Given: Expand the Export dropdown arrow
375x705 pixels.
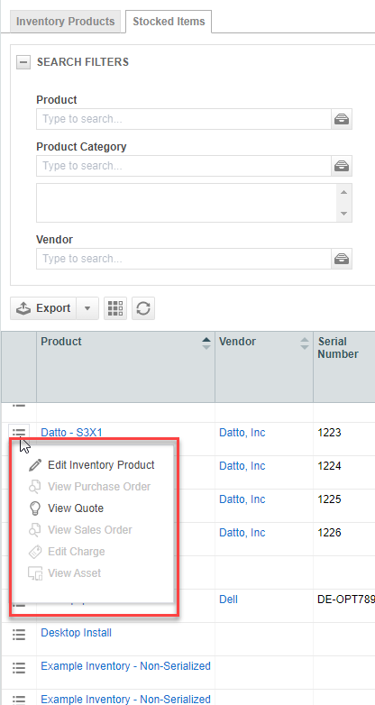Looking at the screenshot, I should 87,308.
